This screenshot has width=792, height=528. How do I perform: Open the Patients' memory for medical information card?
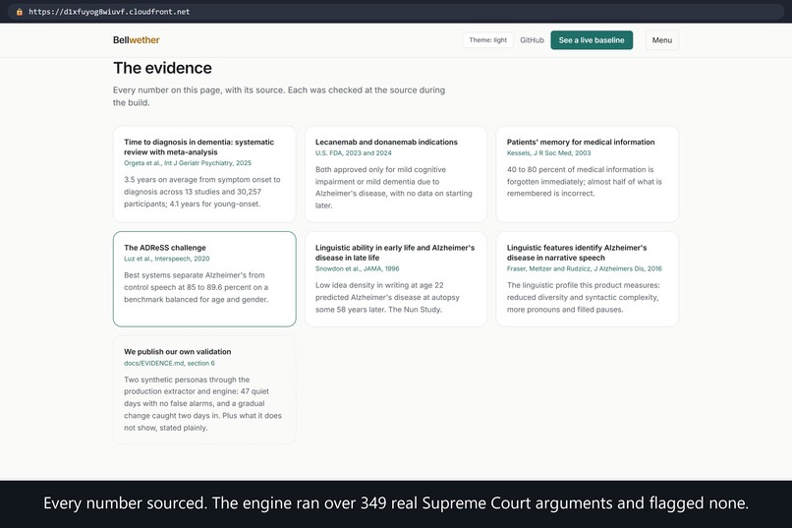[587, 174]
